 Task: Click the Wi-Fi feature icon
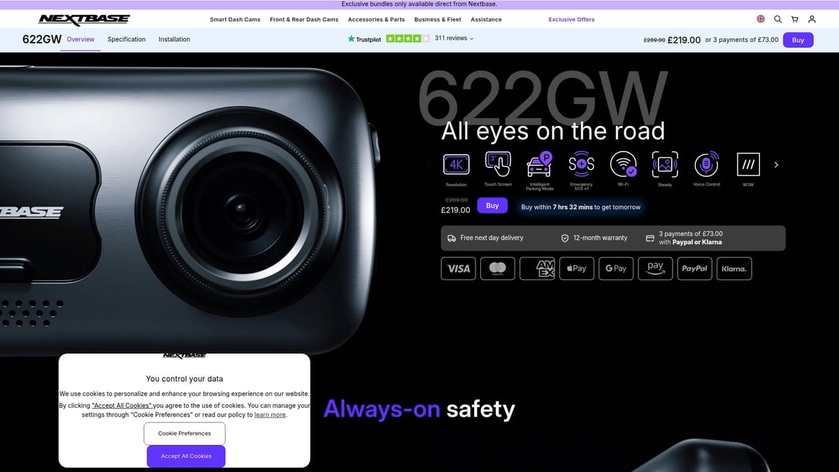pos(623,164)
